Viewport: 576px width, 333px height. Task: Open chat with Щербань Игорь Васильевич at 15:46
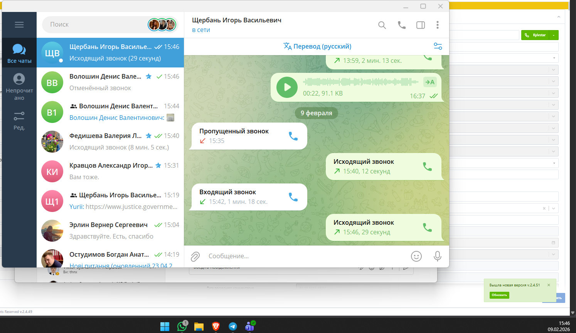pos(110,52)
